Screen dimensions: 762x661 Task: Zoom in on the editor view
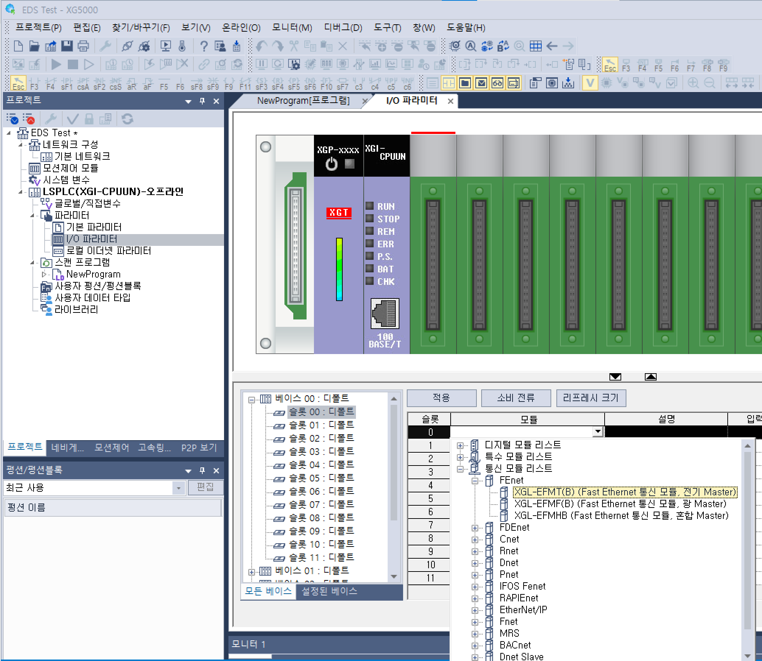pos(694,83)
